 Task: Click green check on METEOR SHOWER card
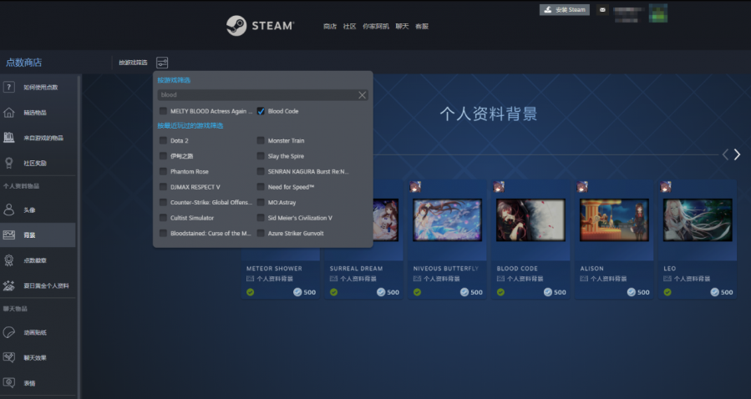pos(250,292)
